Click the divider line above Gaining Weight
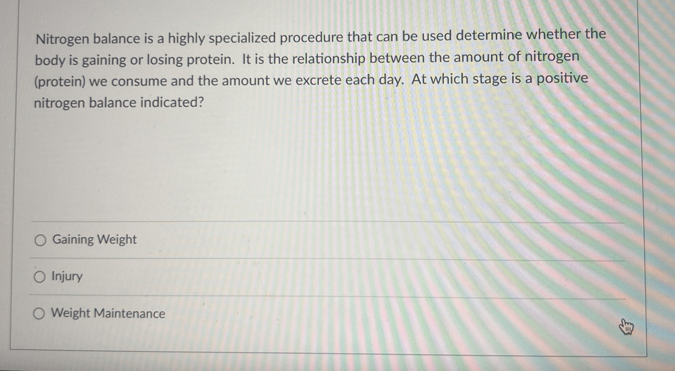This screenshot has height=371, width=675. pyautogui.click(x=327, y=222)
